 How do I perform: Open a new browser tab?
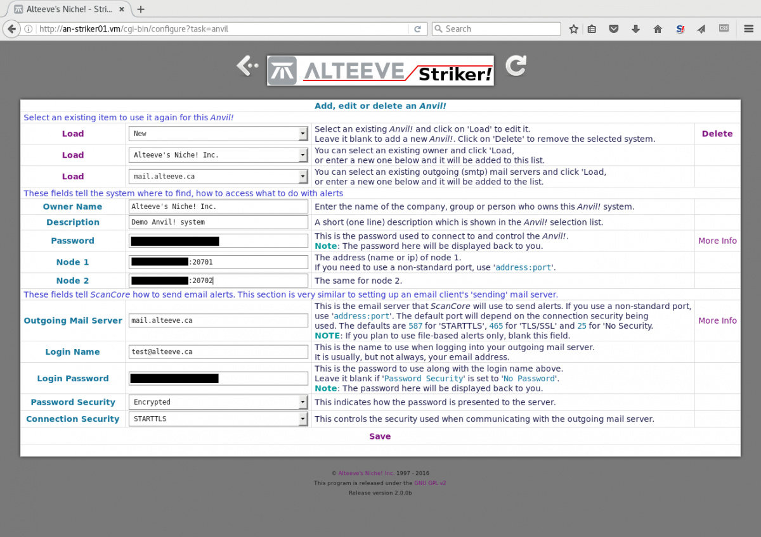point(141,9)
